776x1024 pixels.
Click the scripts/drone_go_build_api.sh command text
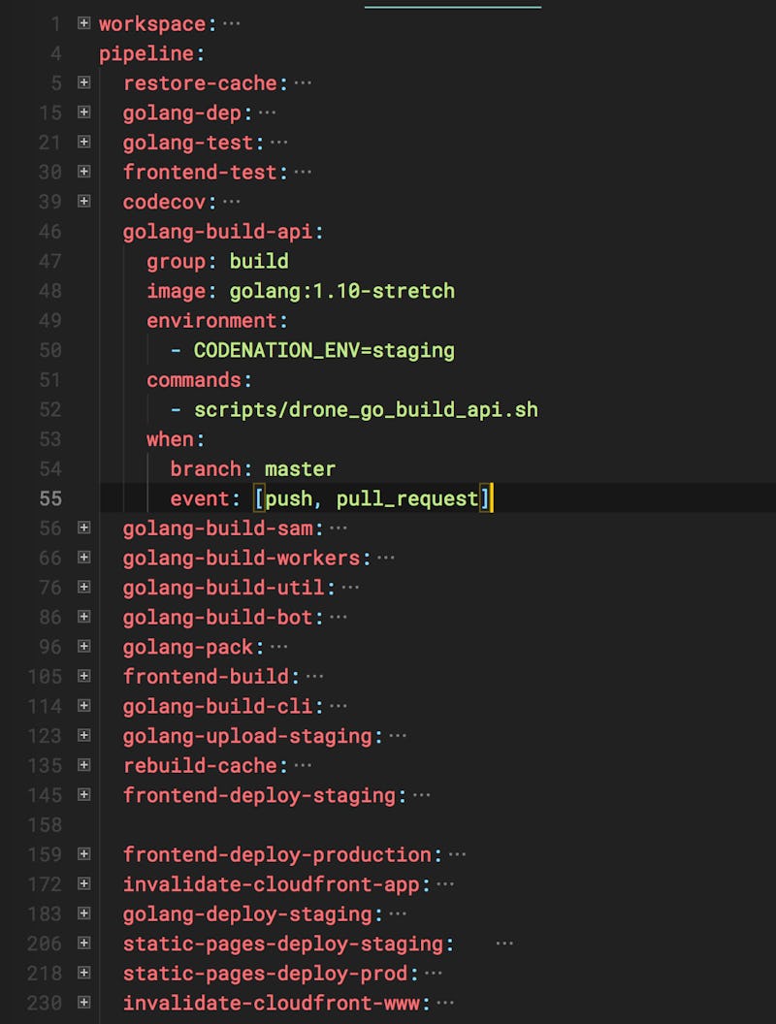pyautogui.click(x=366, y=409)
